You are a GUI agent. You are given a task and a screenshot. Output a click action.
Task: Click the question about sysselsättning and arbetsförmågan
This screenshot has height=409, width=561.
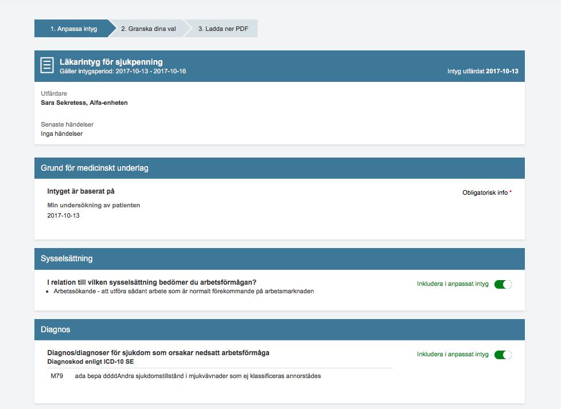click(151, 282)
